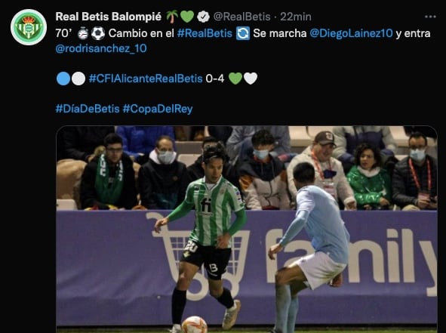This screenshot has width=446, height=333.
Task: Click the white heart emoji after 0-4
Action: point(251,79)
